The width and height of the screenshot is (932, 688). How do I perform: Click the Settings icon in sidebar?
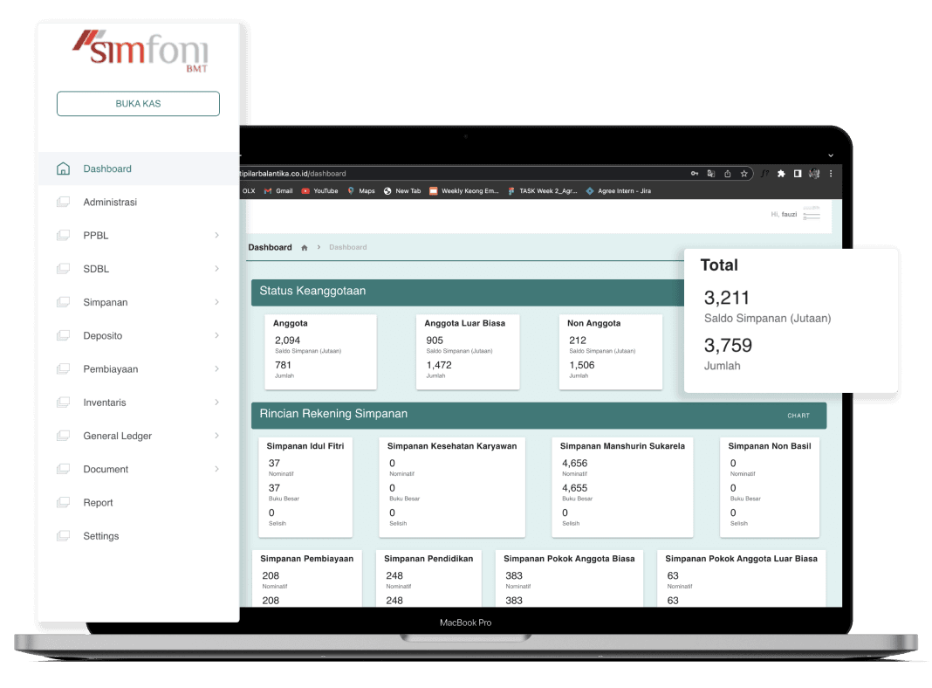(63, 536)
